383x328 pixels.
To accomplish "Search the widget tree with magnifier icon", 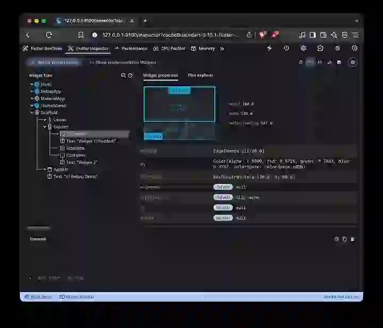I will point(123,75).
